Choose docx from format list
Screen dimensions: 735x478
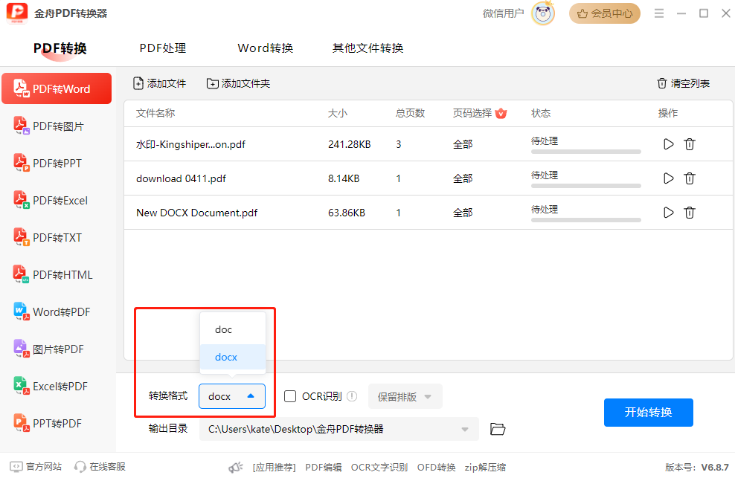(x=233, y=357)
